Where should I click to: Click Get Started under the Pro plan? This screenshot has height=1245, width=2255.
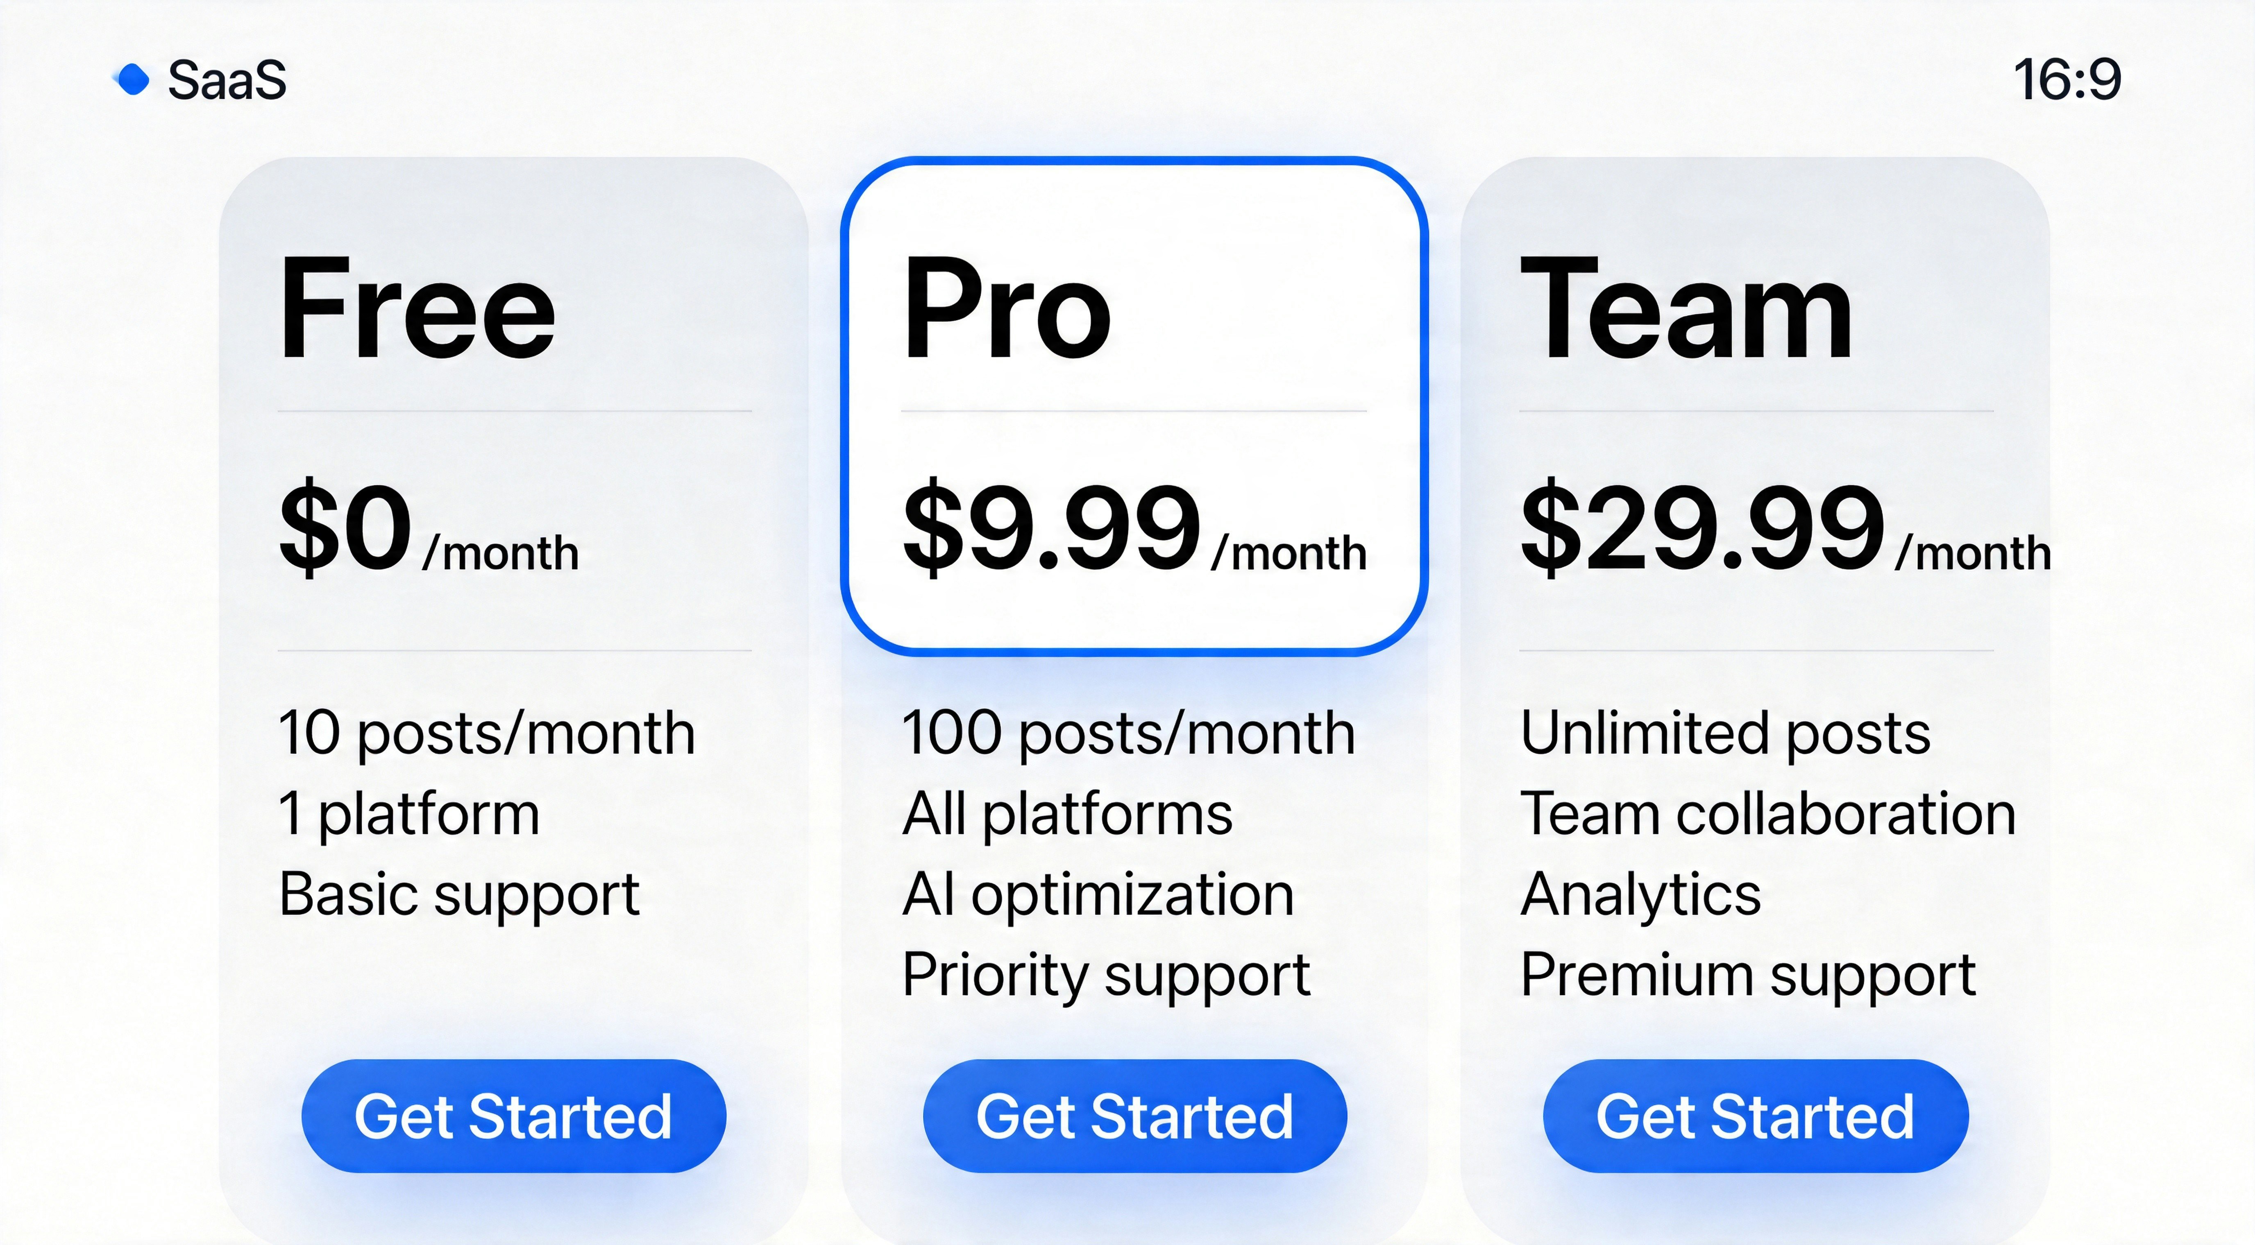1134,1116
